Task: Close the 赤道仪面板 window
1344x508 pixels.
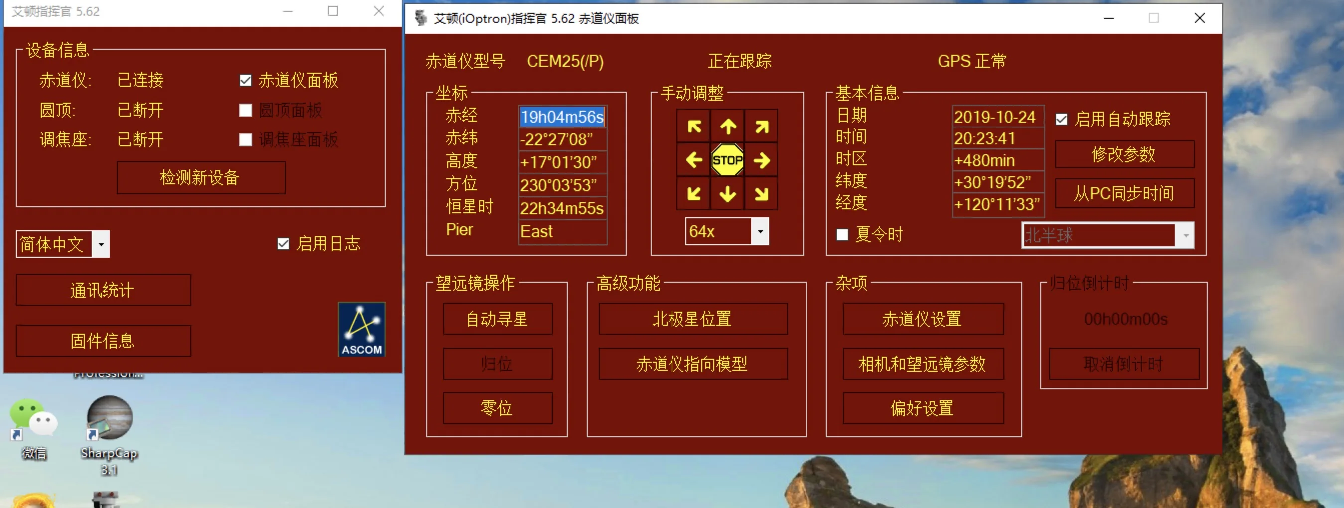Action: pos(1199,18)
